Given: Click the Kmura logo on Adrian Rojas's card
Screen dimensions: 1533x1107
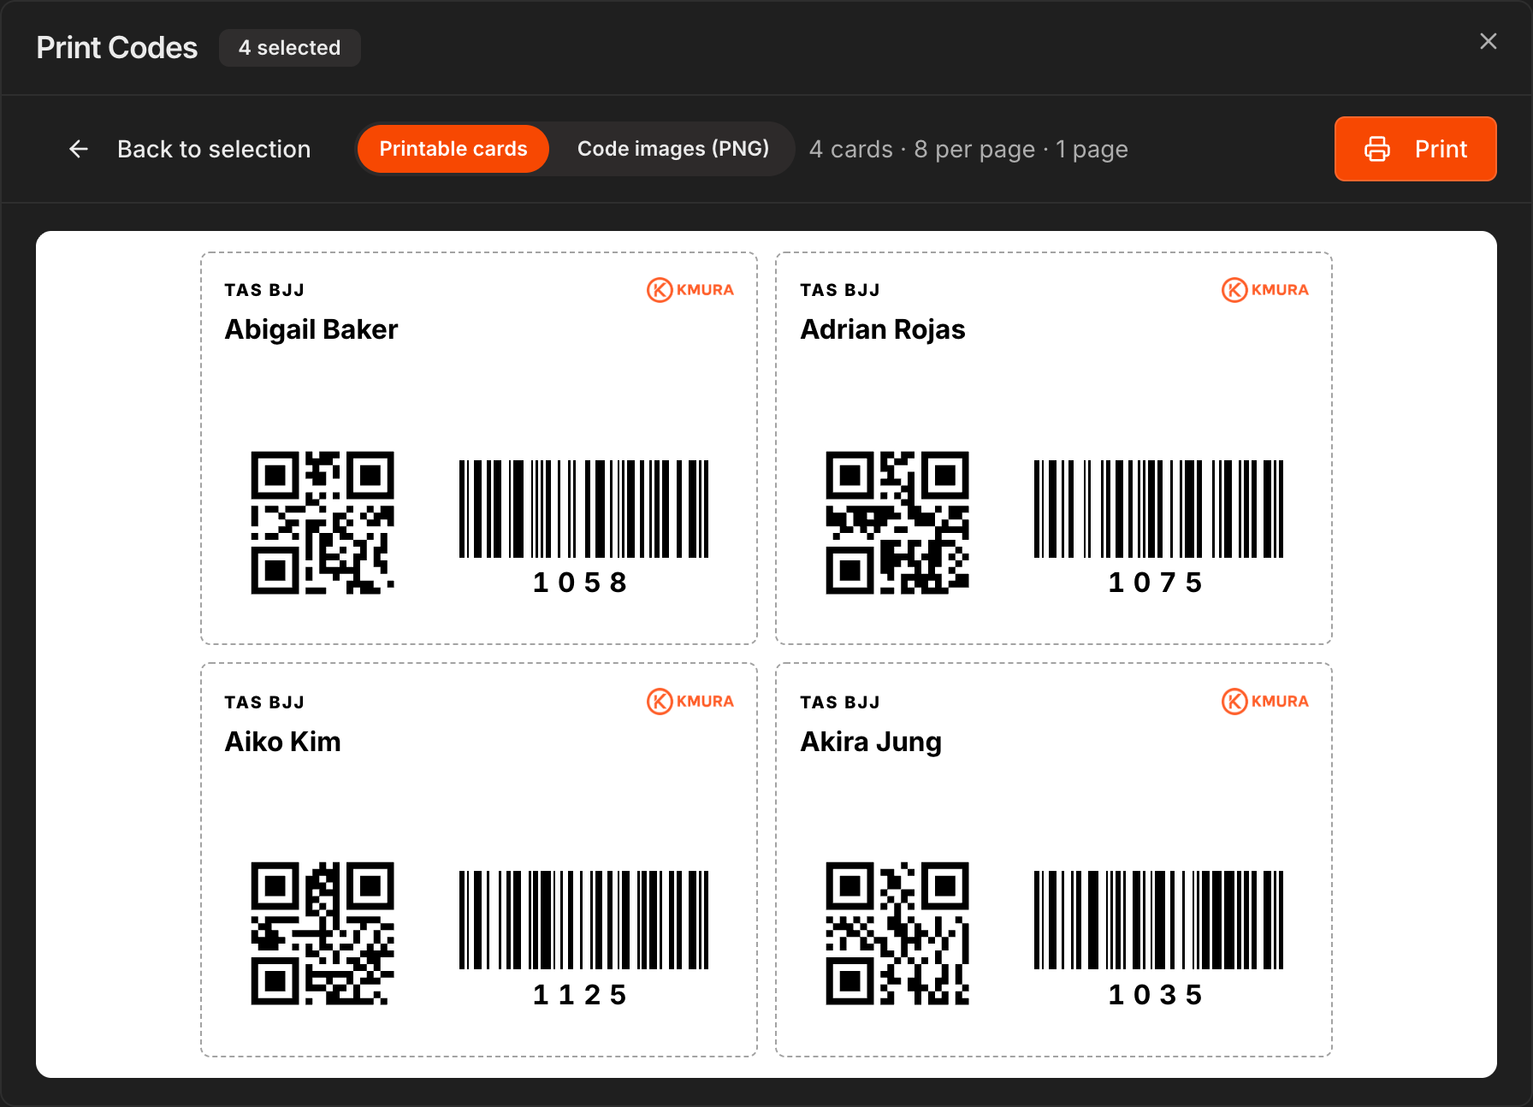Looking at the screenshot, I should point(1265,290).
